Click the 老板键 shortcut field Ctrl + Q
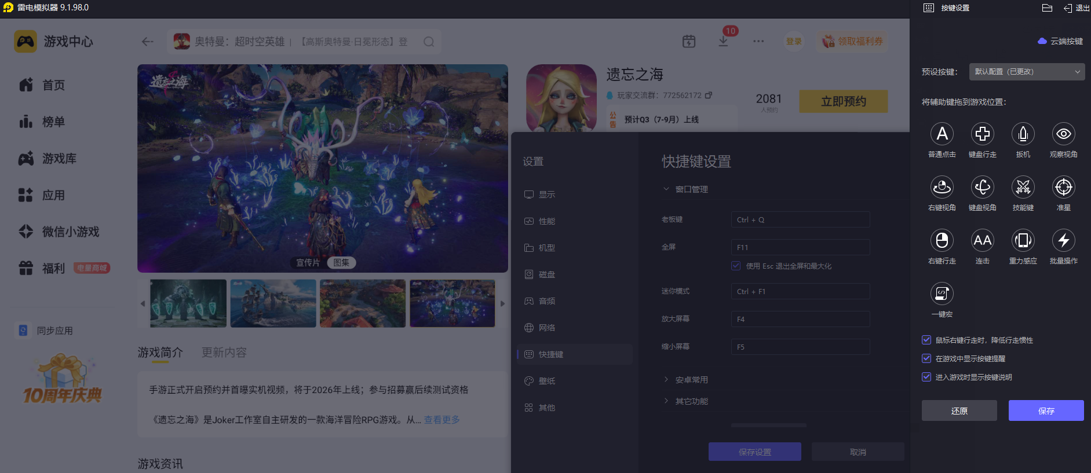Screen dimensions: 1091x473 tap(800, 219)
